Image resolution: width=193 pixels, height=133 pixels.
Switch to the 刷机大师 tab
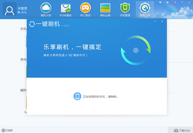[x=46, y=9]
